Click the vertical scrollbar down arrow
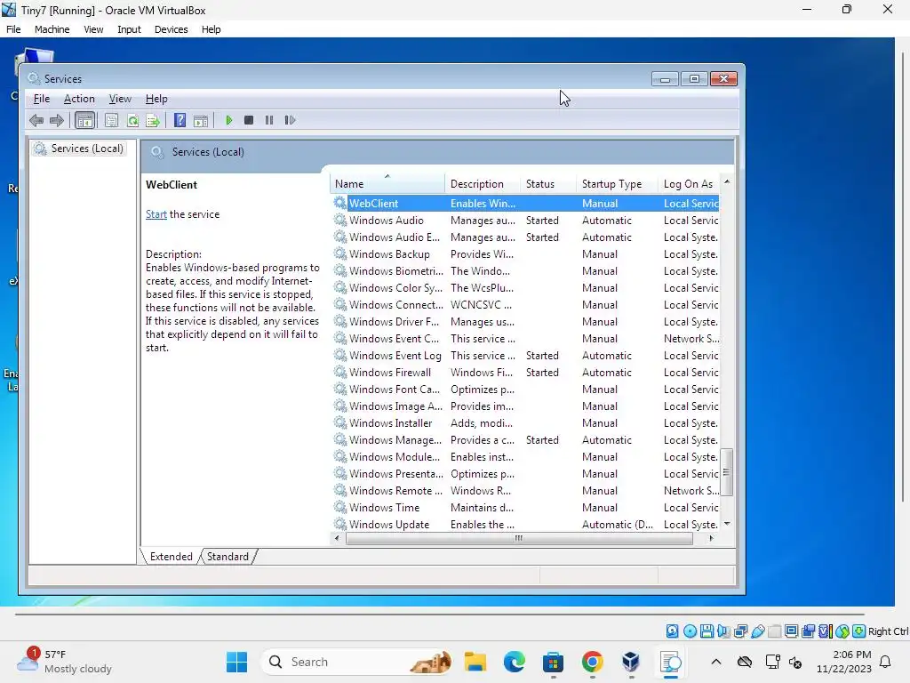910x683 pixels. [727, 524]
